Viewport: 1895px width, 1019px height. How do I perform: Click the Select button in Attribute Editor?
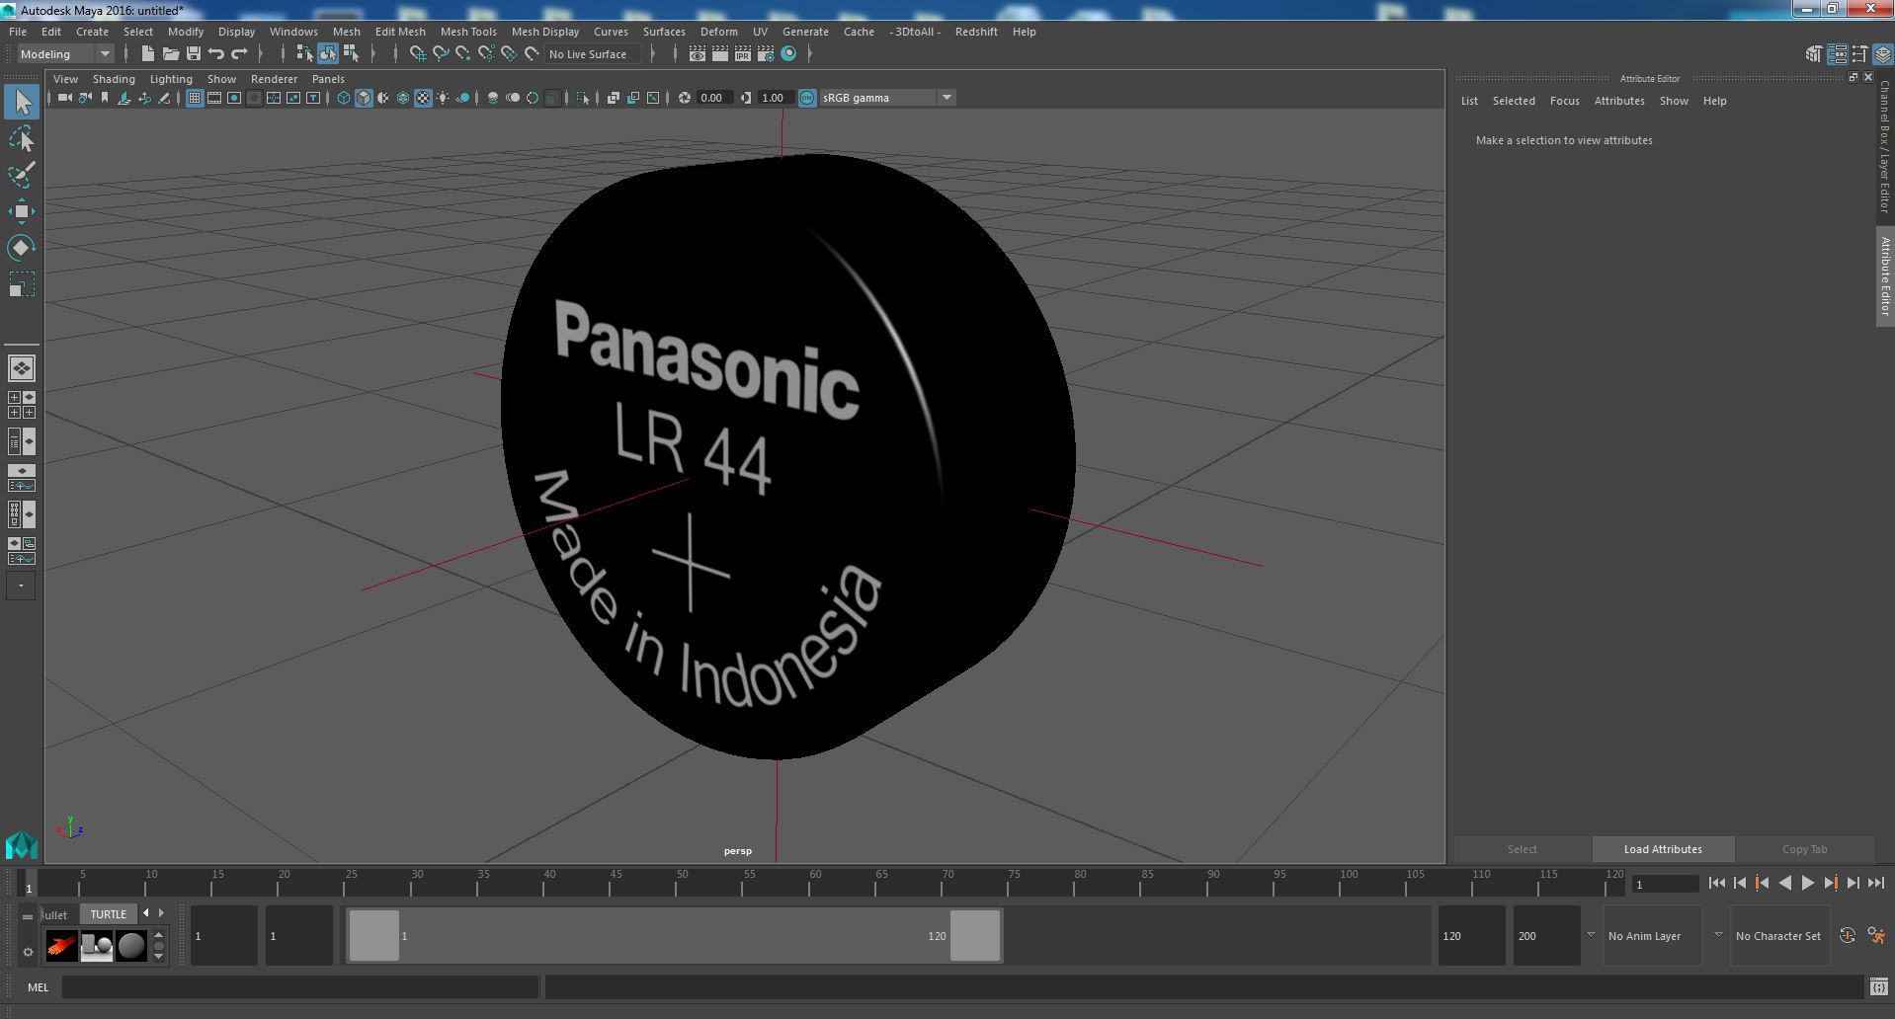pos(1522,849)
